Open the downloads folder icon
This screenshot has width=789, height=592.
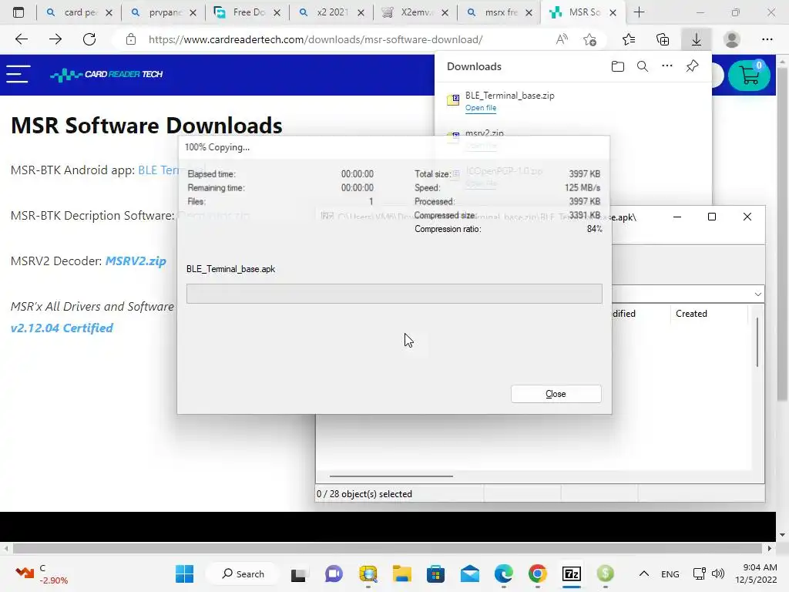pos(617,66)
